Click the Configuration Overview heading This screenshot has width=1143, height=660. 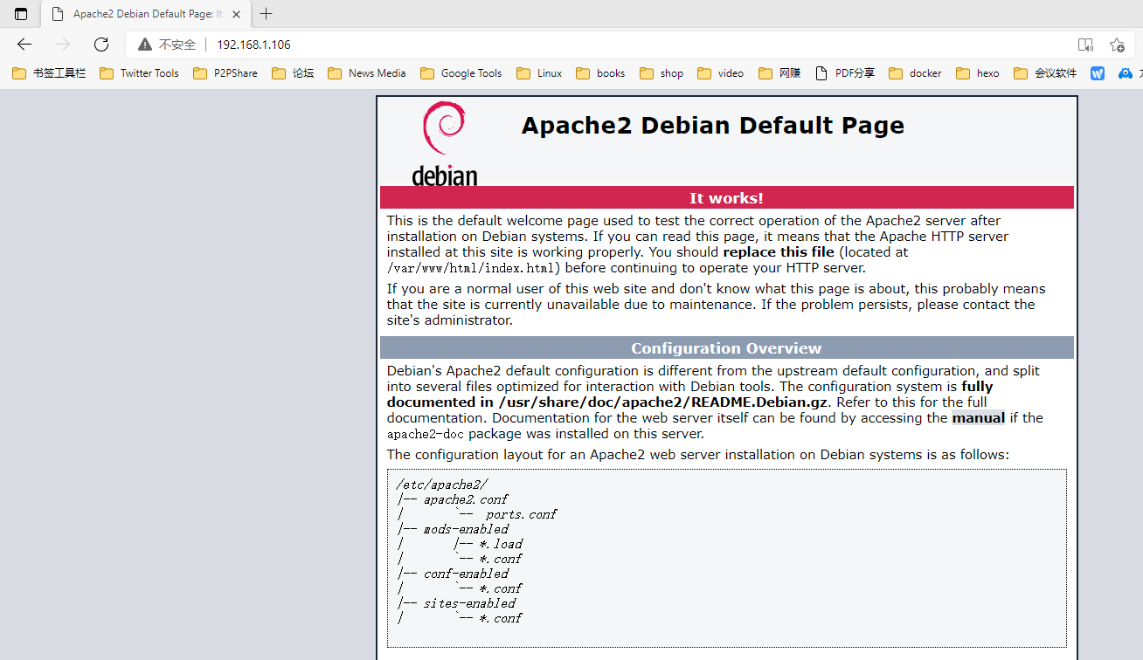click(x=726, y=348)
